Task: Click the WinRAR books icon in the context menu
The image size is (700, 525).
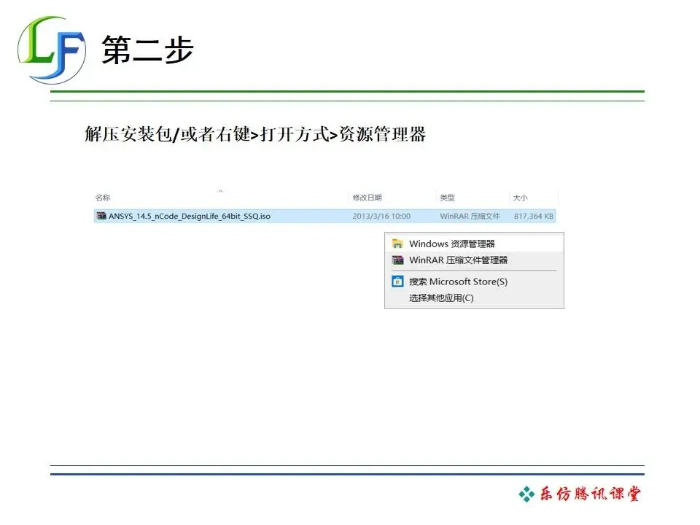Action: click(x=397, y=260)
